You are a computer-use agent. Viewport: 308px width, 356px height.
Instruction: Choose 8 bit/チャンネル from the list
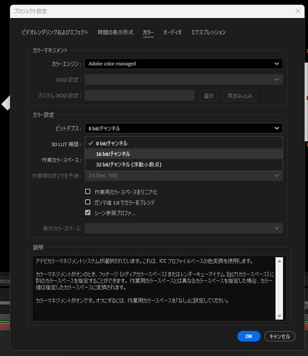112,144
